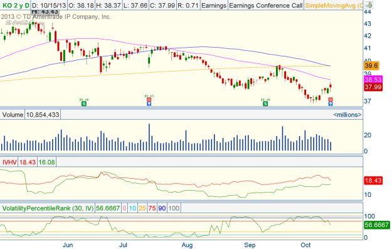
Task: Open the July blue conference call icon
Action: [149, 103]
